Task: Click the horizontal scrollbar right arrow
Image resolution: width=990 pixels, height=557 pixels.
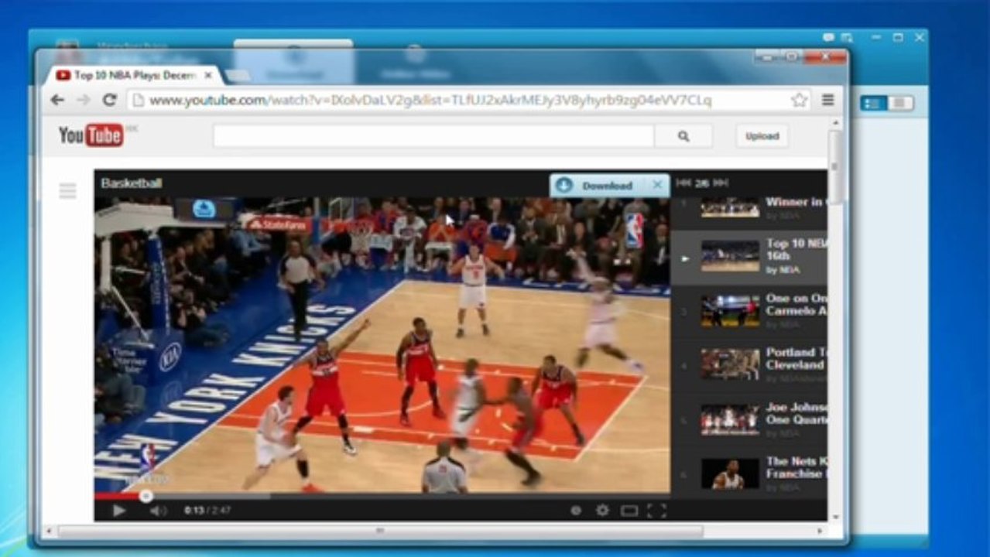Action: 820,531
